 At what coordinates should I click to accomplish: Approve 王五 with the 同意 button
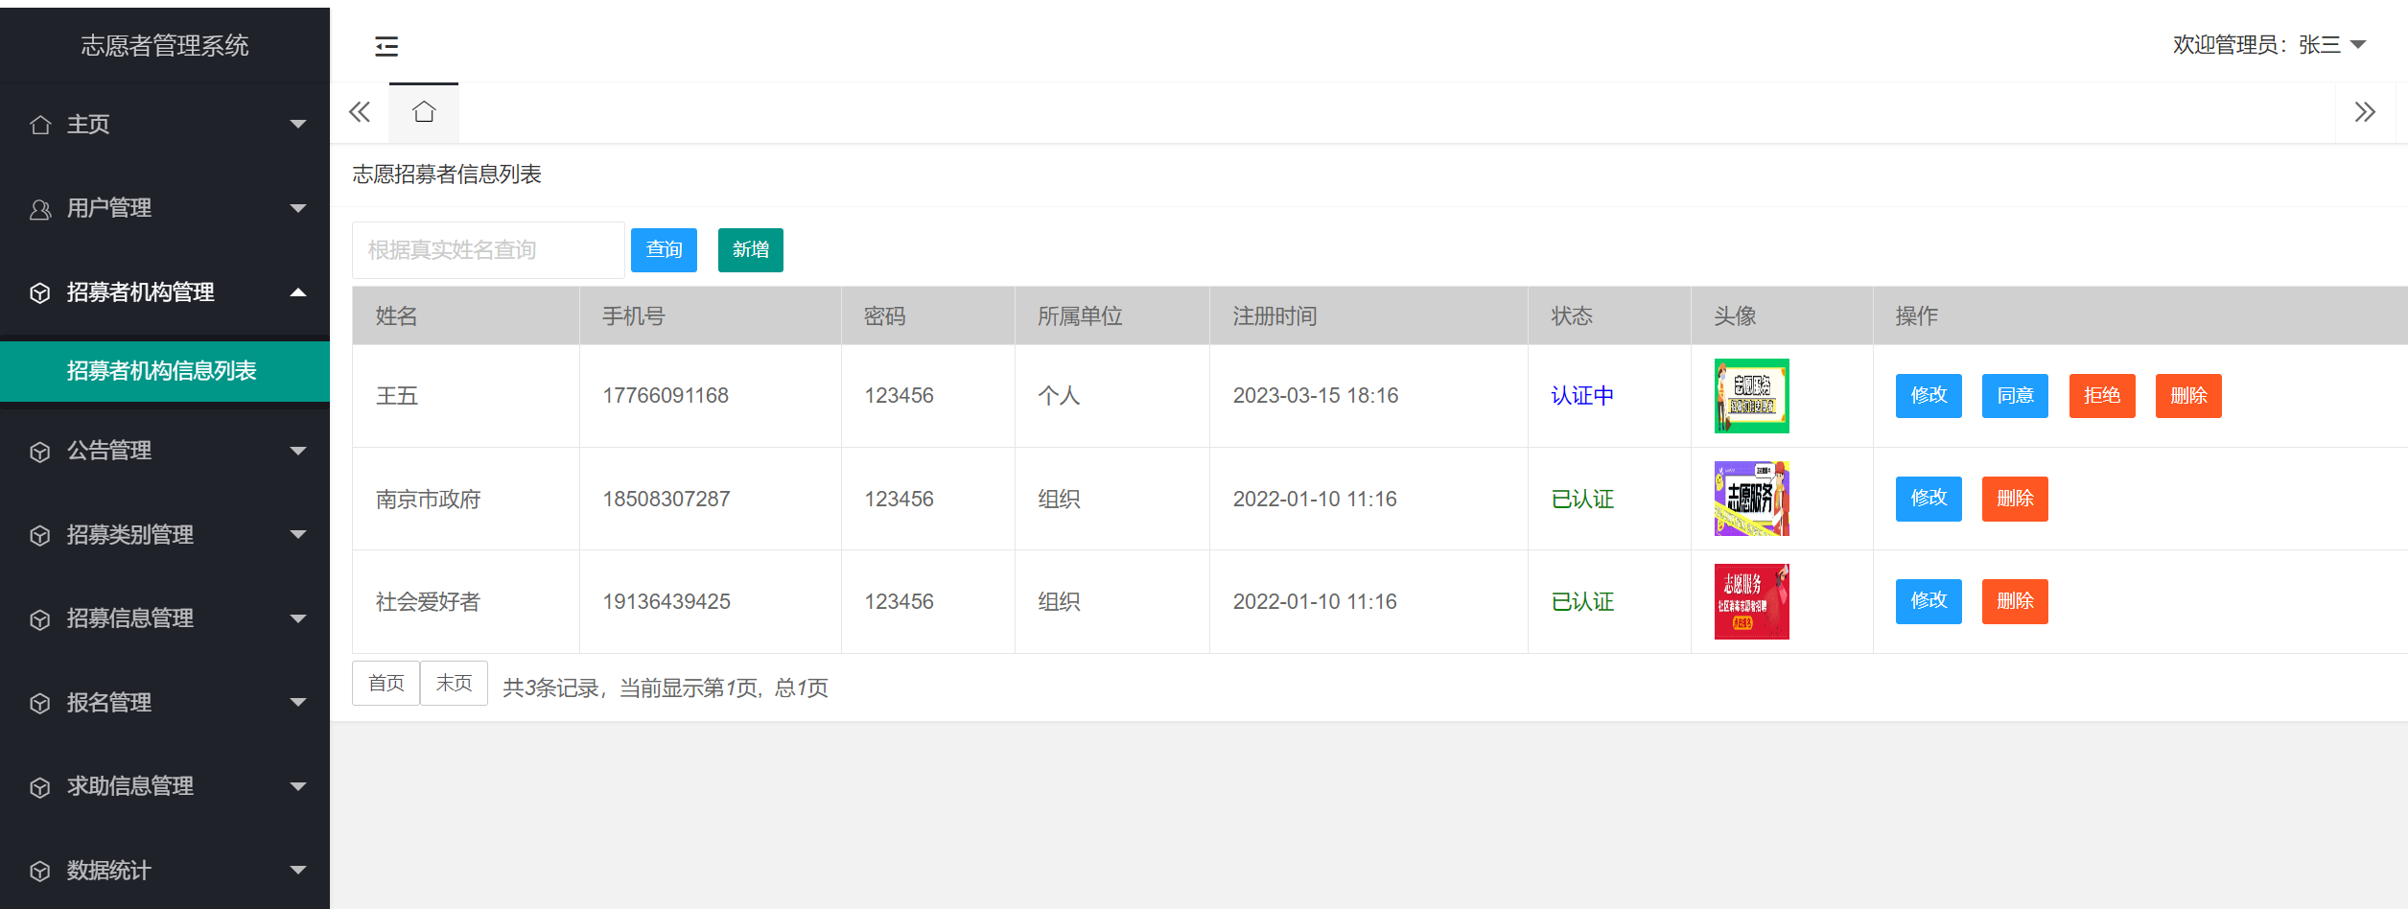tap(2015, 396)
